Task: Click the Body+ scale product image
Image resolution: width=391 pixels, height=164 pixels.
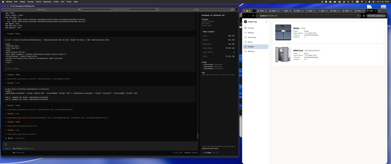Action: [283, 33]
